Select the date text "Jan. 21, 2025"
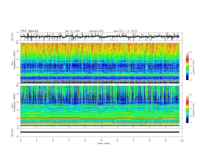The width and height of the screenshot is (205, 158). point(72,31)
